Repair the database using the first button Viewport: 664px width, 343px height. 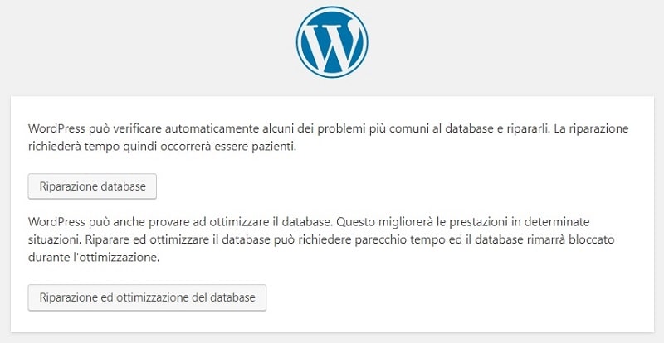(x=92, y=186)
